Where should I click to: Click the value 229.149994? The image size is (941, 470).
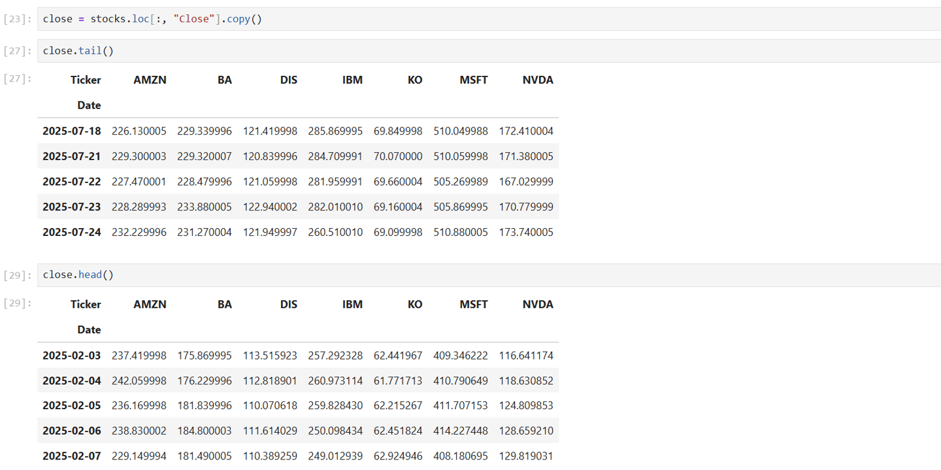point(139,456)
